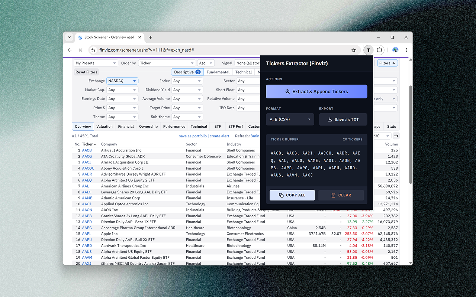Click the ticker buffer text area
Viewport: 476px width, 297px height.
click(x=316, y=164)
